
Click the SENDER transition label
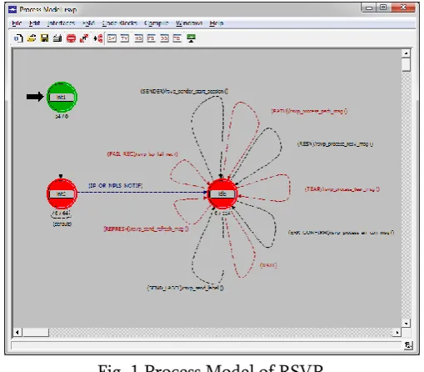[x=184, y=91]
